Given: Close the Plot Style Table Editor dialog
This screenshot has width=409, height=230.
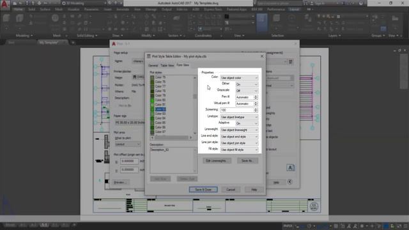Looking at the screenshot, I should point(262,56).
